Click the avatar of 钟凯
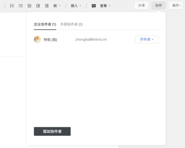Screen dimensions: 185x148 point(37,40)
